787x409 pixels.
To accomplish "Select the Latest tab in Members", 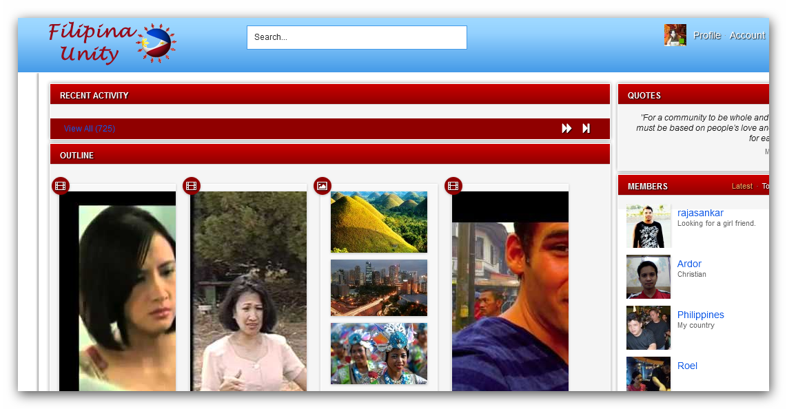I will [742, 186].
